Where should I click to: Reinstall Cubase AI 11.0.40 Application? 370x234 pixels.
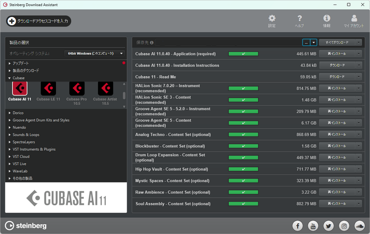(x=337, y=54)
